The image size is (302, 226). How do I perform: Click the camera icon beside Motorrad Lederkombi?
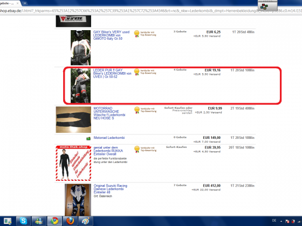[x=88, y=138]
